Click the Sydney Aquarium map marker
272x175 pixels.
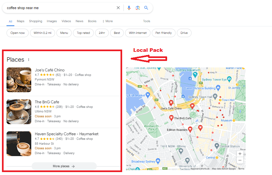[x=195, y=75]
